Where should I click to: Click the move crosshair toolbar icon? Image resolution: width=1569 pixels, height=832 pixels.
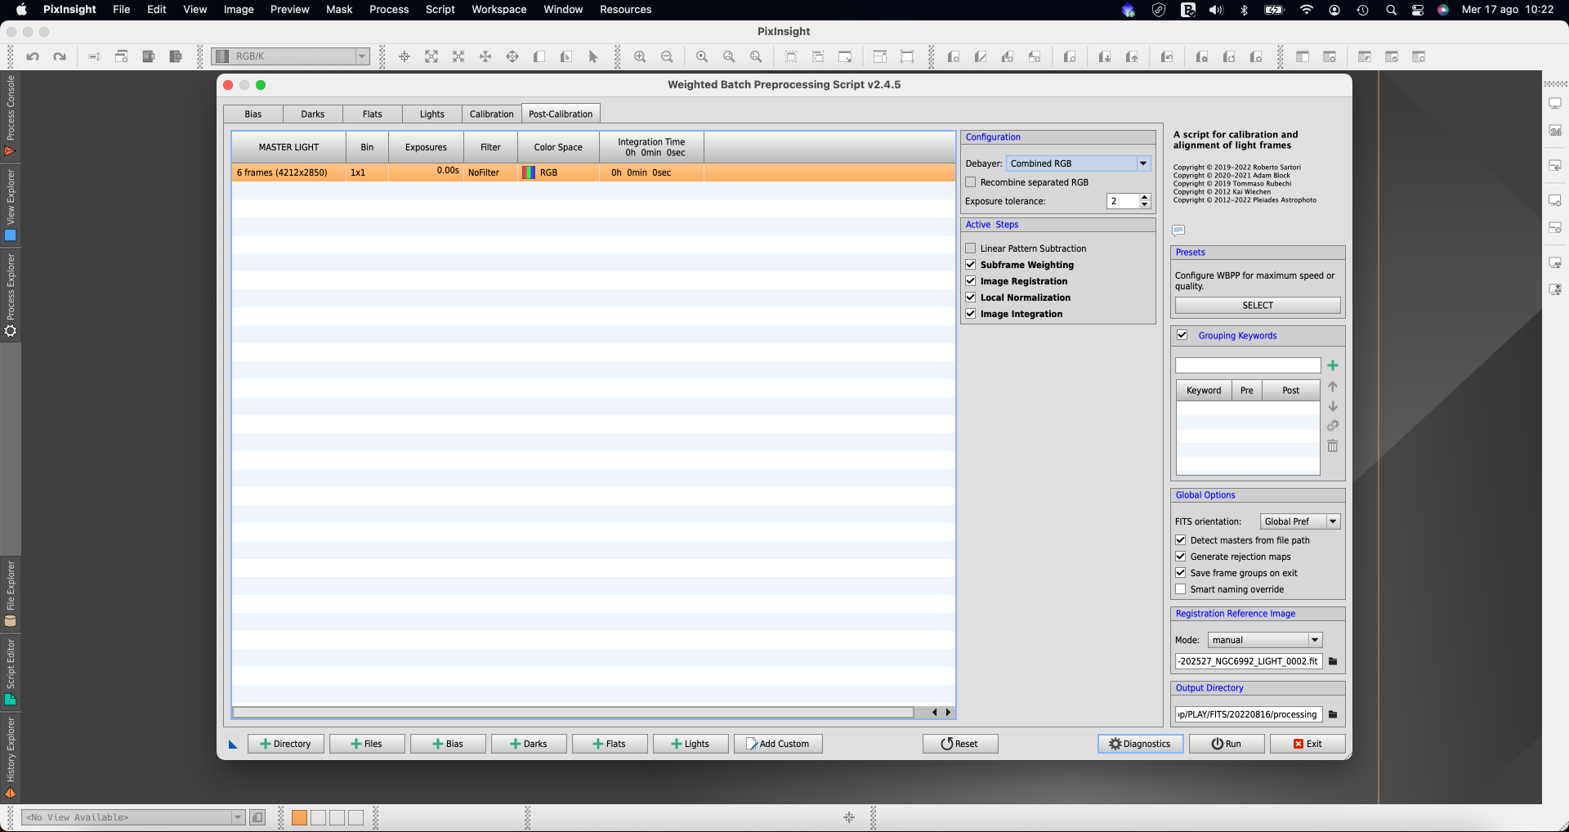404,56
